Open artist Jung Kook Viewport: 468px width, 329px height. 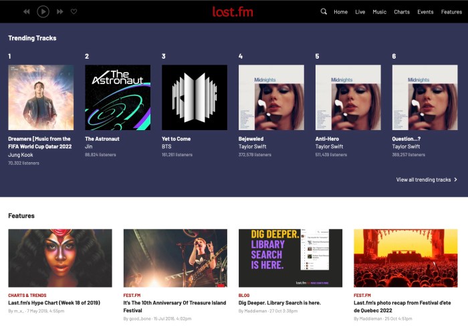(21, 155)
